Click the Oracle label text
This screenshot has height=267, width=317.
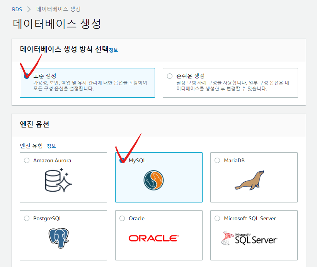[x=137, y=218]
